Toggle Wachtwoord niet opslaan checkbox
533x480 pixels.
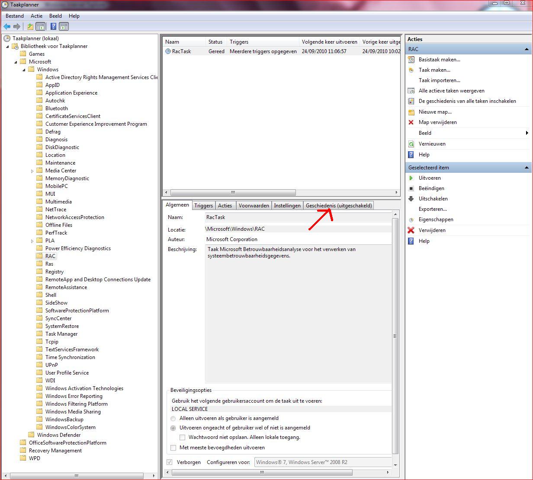tap(183, 438)
